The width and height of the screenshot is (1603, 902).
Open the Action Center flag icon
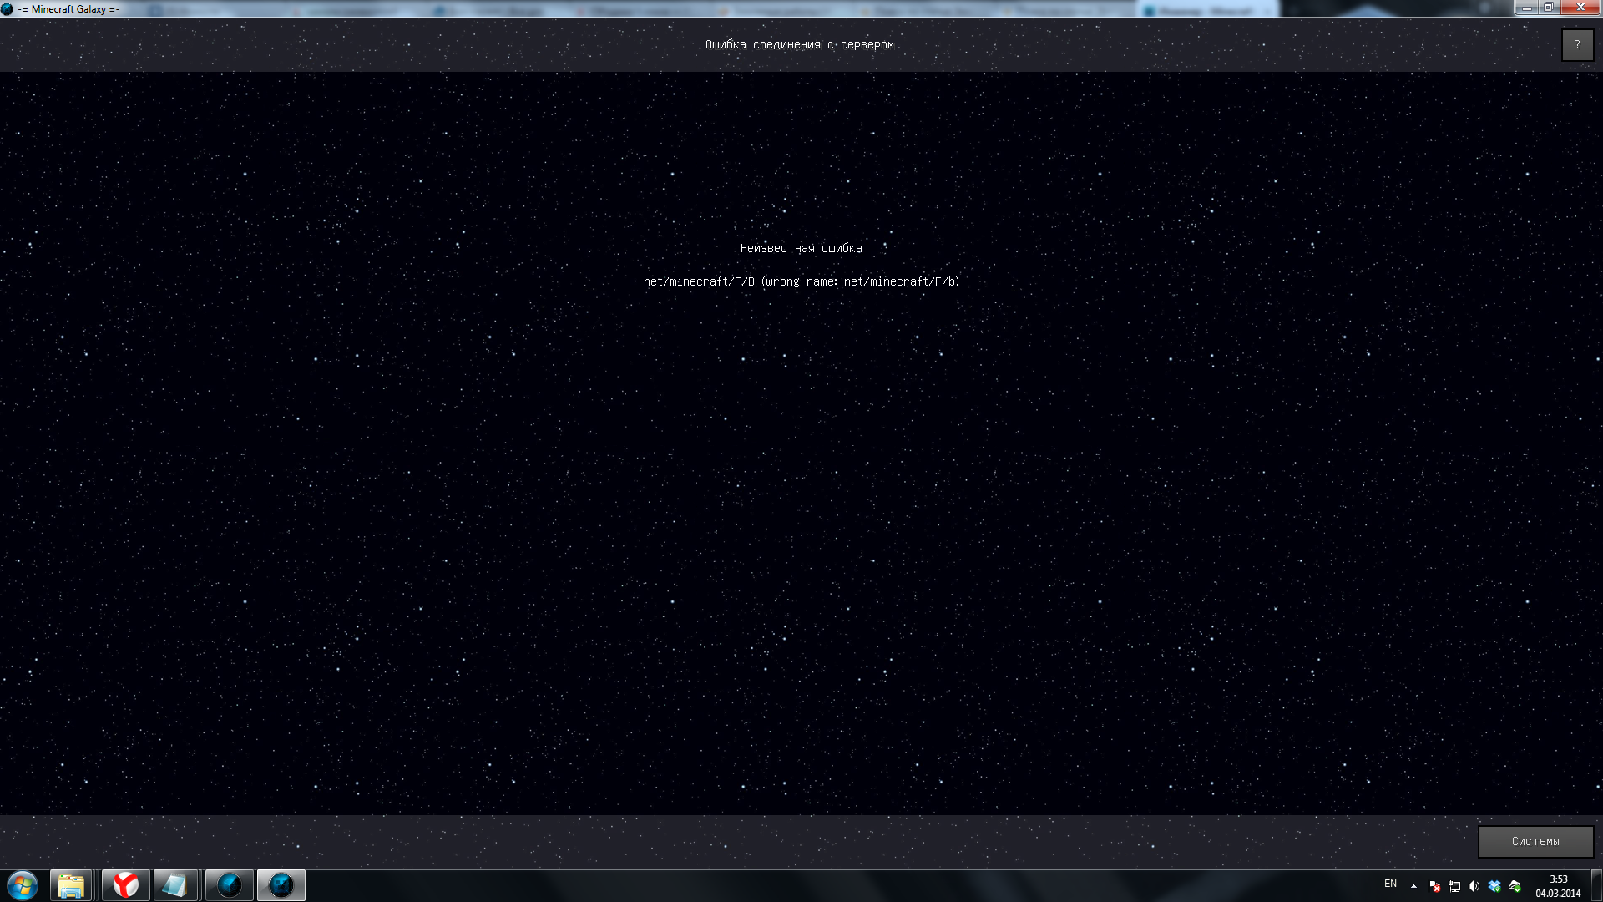tap(1434, 886)
